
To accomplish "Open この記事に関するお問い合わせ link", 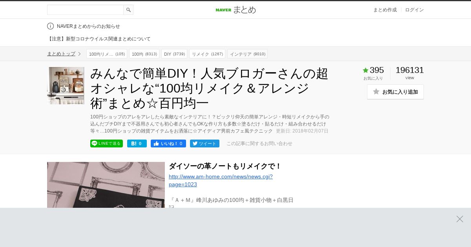I will pos(259,143).
